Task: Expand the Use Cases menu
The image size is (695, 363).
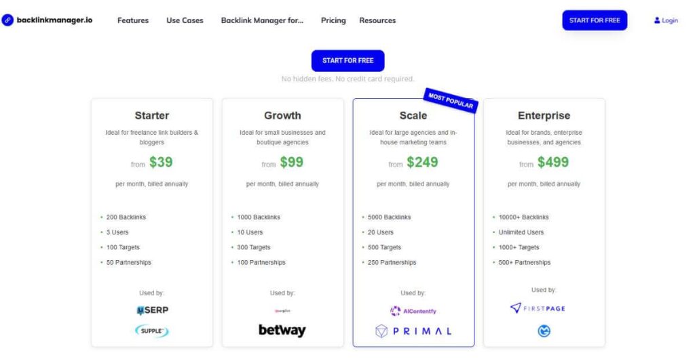Action: (x=185, y=20)
